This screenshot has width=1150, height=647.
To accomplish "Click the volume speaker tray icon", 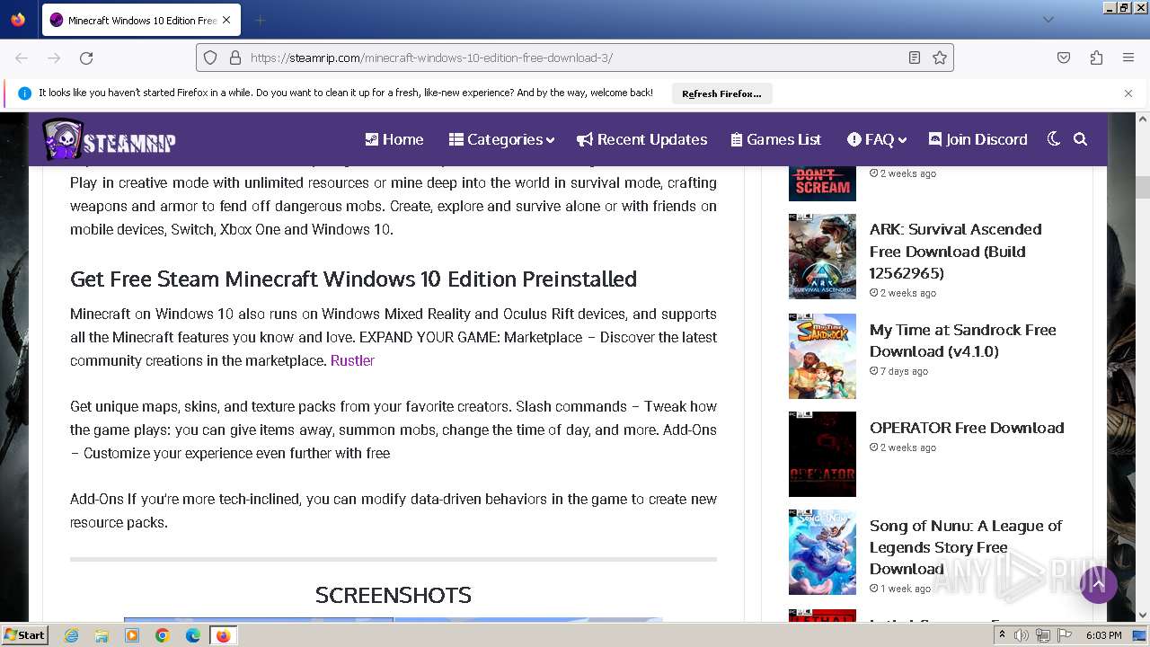I will 1022,635.
